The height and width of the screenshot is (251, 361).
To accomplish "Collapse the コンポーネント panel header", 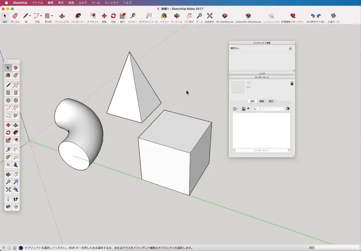I will click(262, 77).
